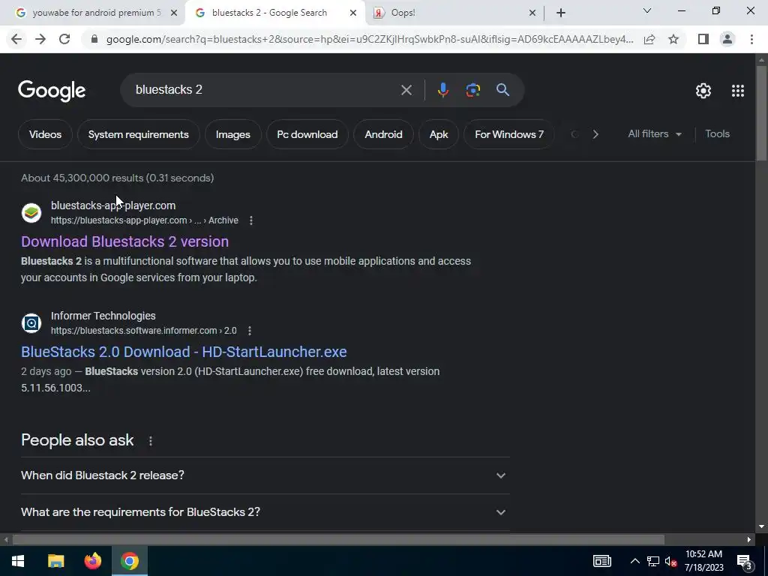
Task: Launch Firefox from the taskbar
Action: click(x=92, y=561)
